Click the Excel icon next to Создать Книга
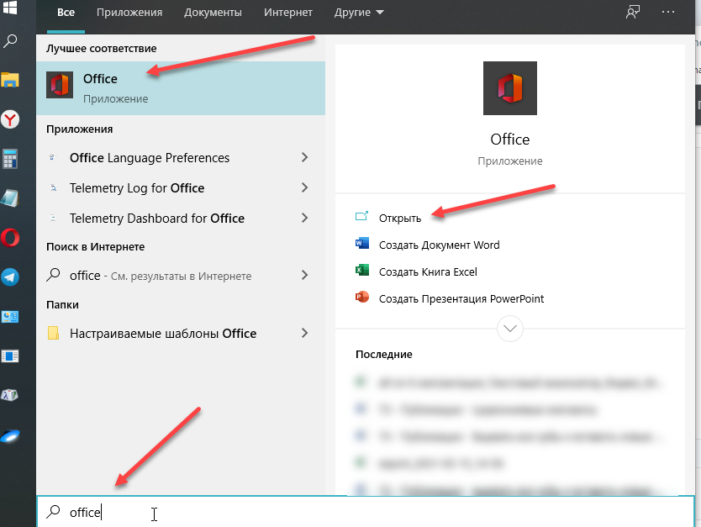701x527 pixels. tap(361, 270)
